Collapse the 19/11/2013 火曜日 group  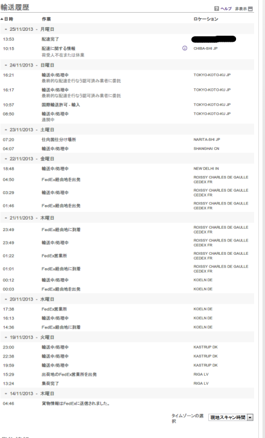(x=6, y=337)
